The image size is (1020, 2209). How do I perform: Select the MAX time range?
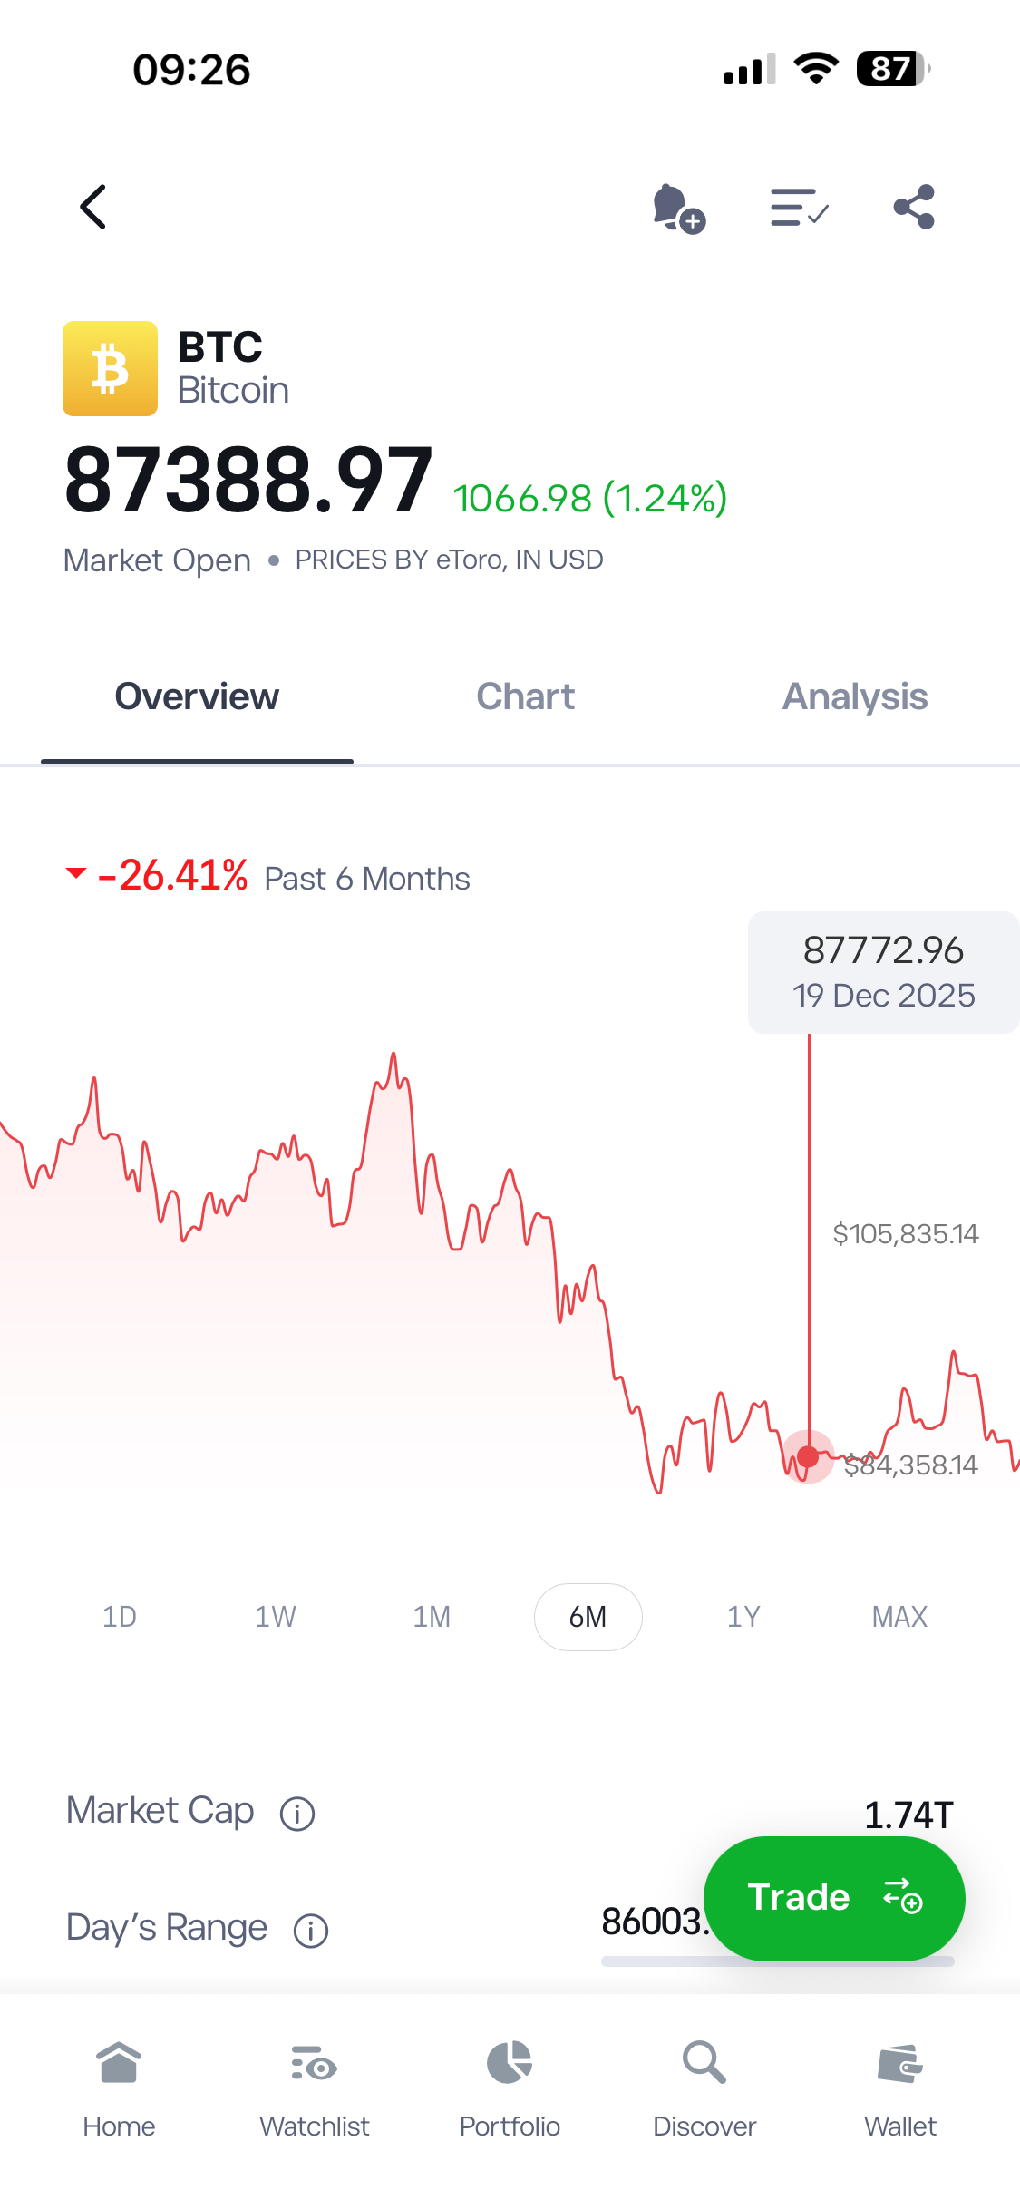point(899,1617)
